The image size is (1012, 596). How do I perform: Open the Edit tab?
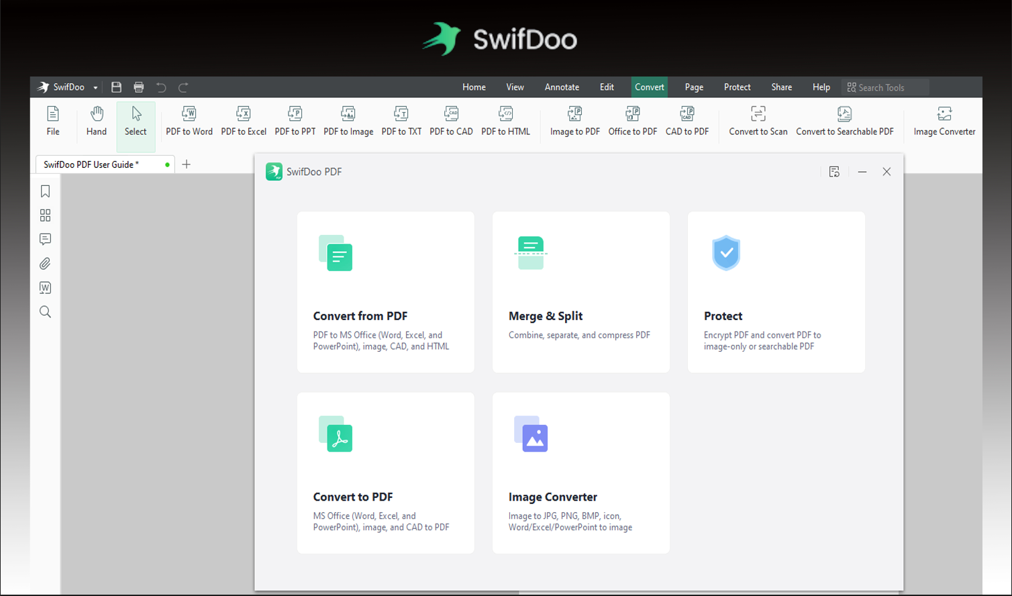coord(607,87)
